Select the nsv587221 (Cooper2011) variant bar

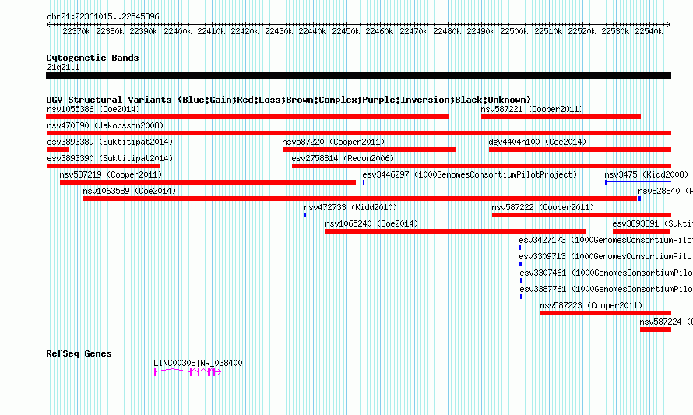pos(561,117)
